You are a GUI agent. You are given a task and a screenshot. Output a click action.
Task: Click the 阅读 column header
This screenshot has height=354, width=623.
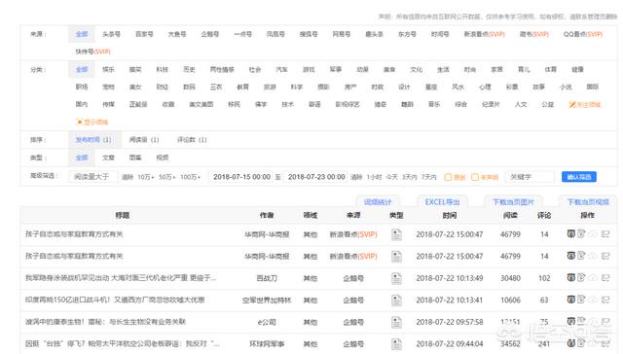(510, 215)
